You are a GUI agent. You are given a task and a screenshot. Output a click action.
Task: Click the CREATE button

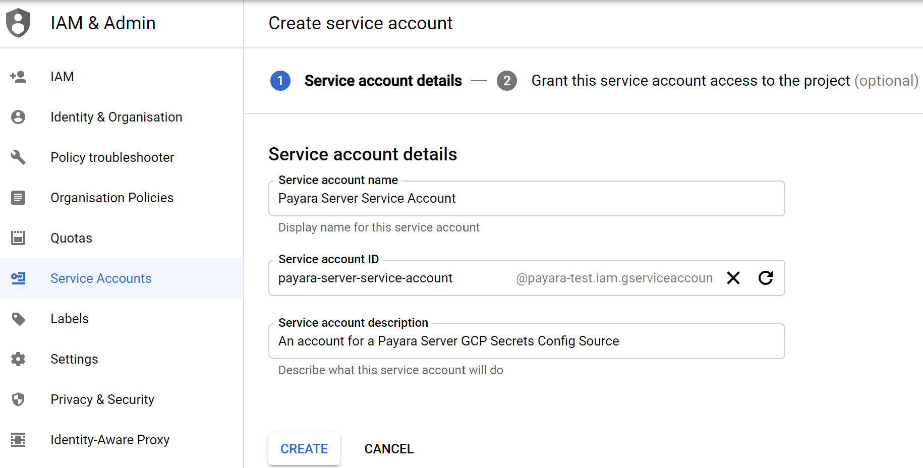pyautogui.click(x=304, y=448)
